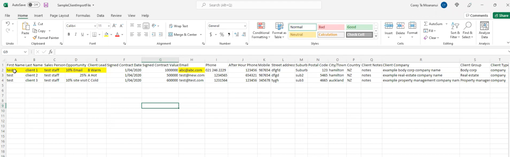Image resolution: width=510 pixels, height=157 pixels.
Task: Switch to the Formulas tab
Action: (x=83, y=16)
